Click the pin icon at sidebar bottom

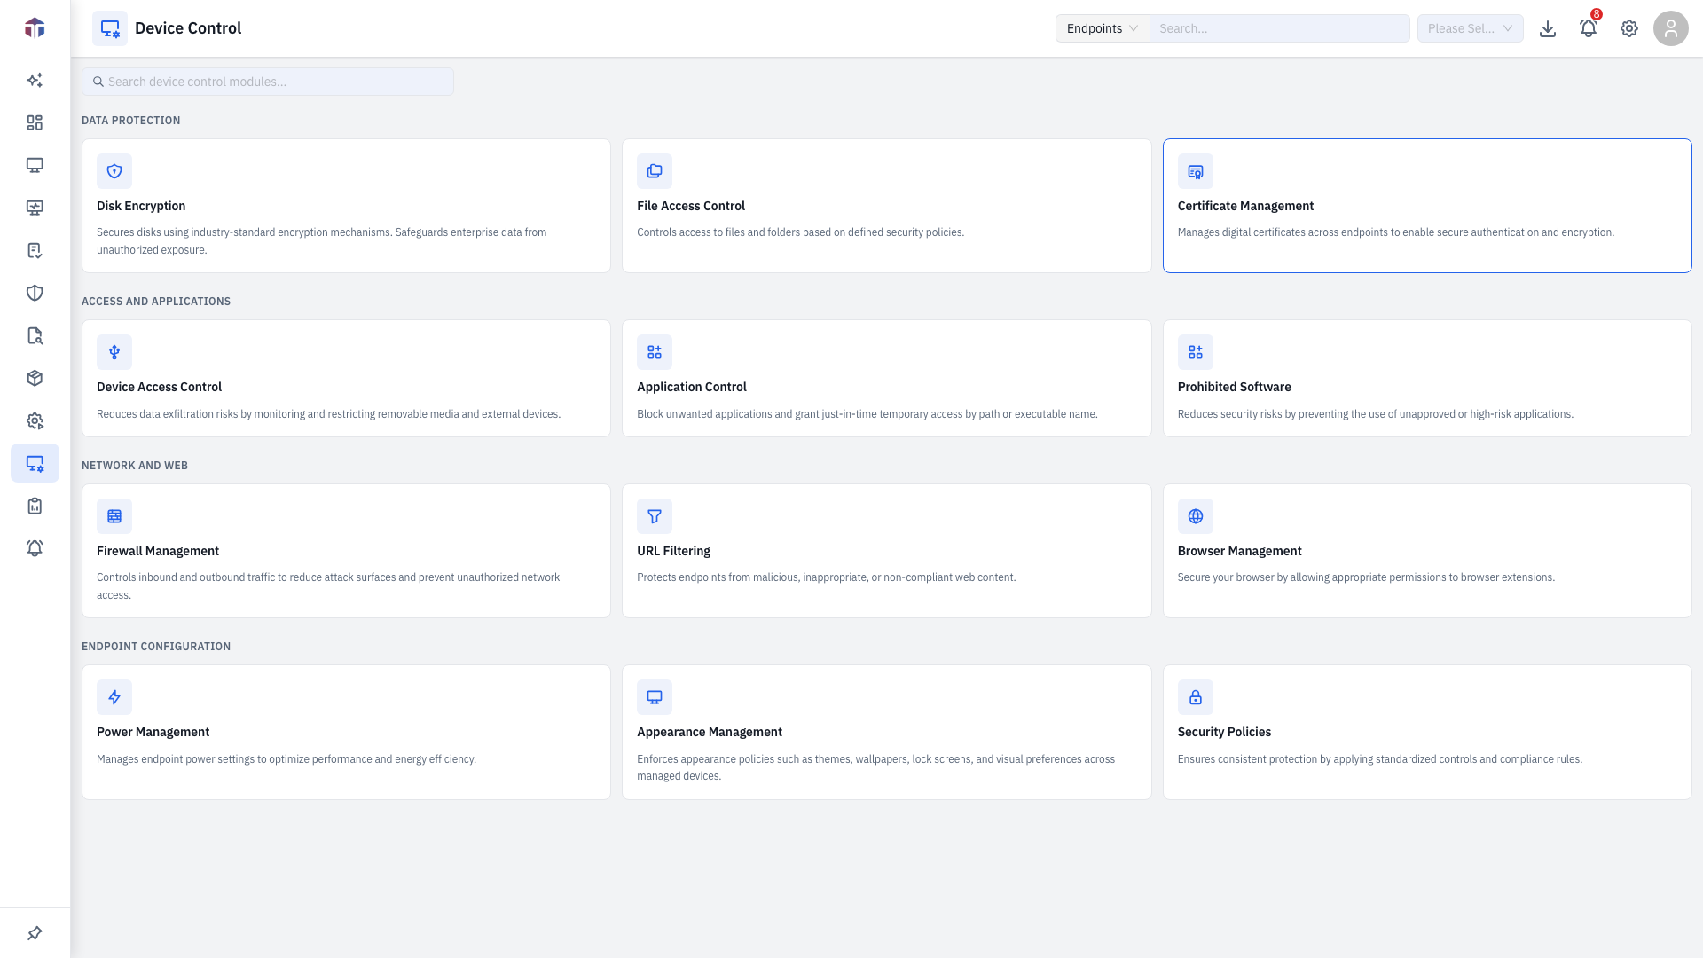35,933
